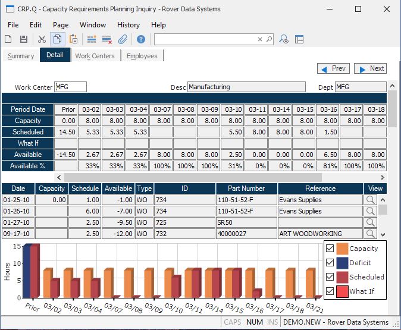
Task: Uncheck the Deficit legend checkbox
Action: [x=330, y=263]
